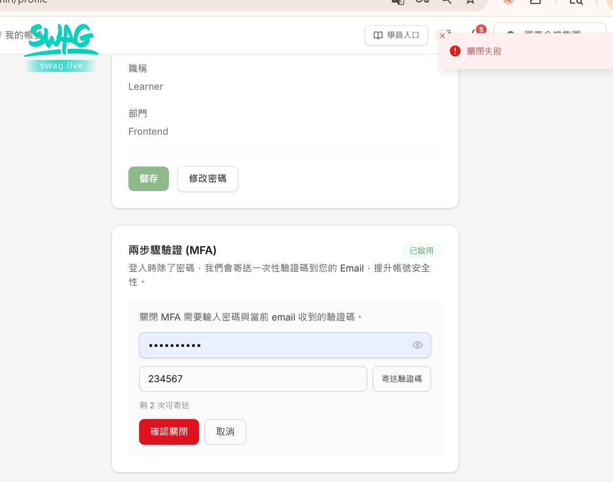Click the red error icon in the toast
The width and height of the screenshot is (613, 482).
455,51
